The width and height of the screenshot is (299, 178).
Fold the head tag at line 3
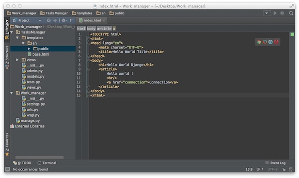(x=89, y=43)
